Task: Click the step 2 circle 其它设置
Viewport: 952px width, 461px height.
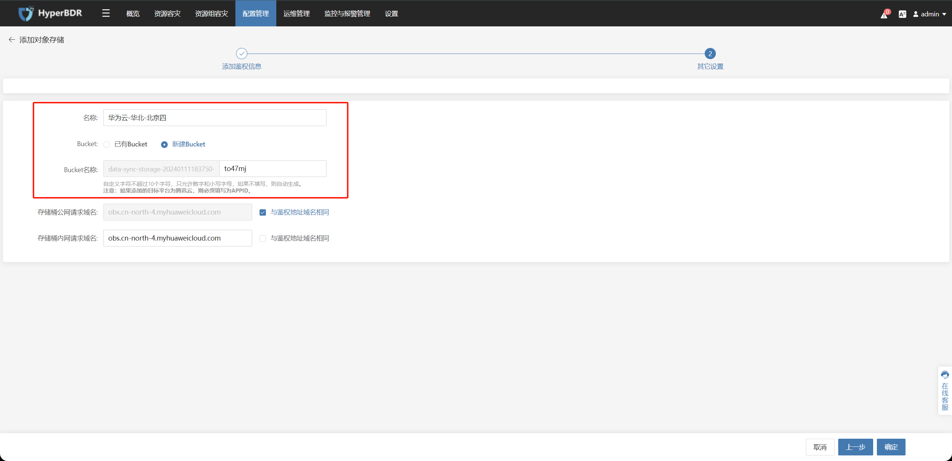Action: coord(710,54)
